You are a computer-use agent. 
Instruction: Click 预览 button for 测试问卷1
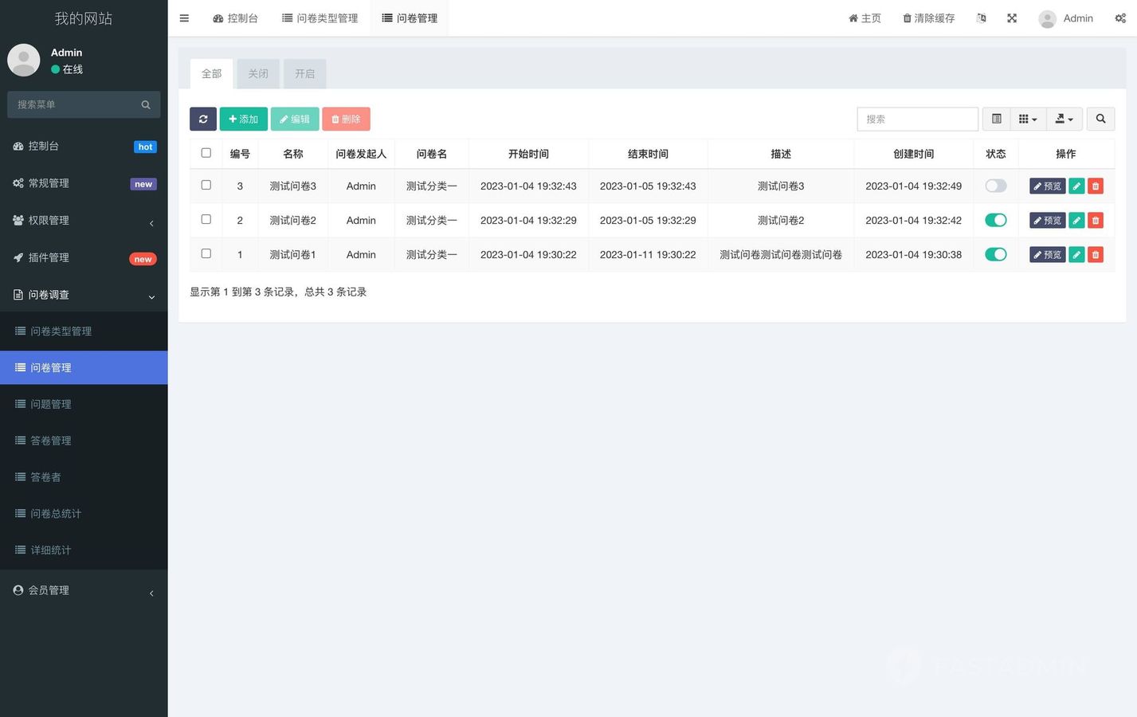pos(1047,255)
